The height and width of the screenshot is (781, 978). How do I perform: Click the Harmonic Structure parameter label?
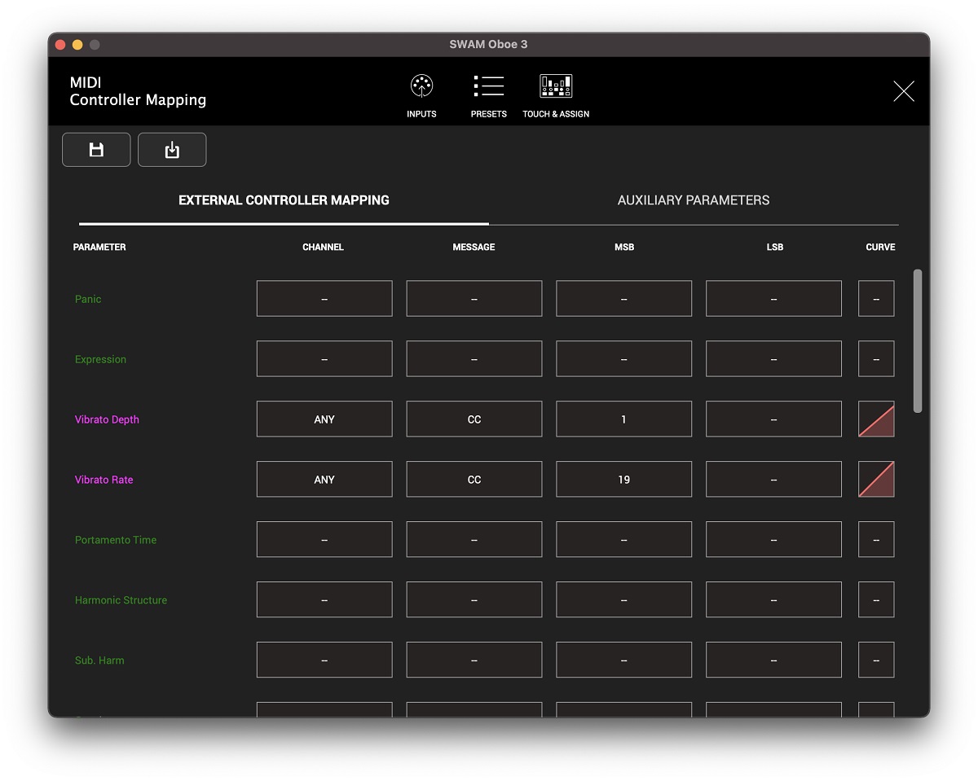[121, 600]
